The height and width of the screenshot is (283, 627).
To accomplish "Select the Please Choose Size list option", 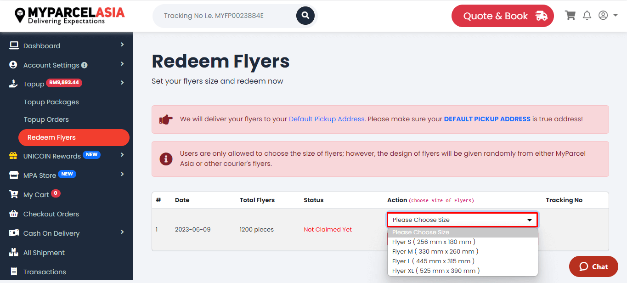I will [463, 232].
